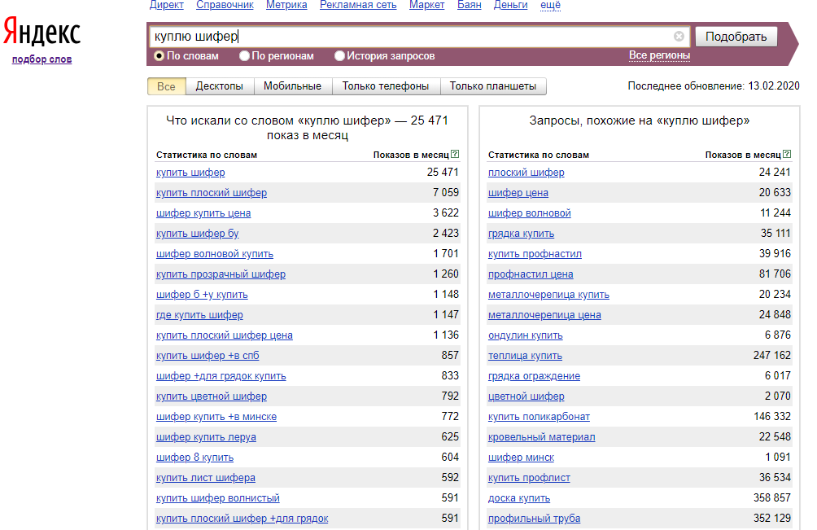
Task: Open the 'купить плоский шифер' query link
Action: (212, 193)
